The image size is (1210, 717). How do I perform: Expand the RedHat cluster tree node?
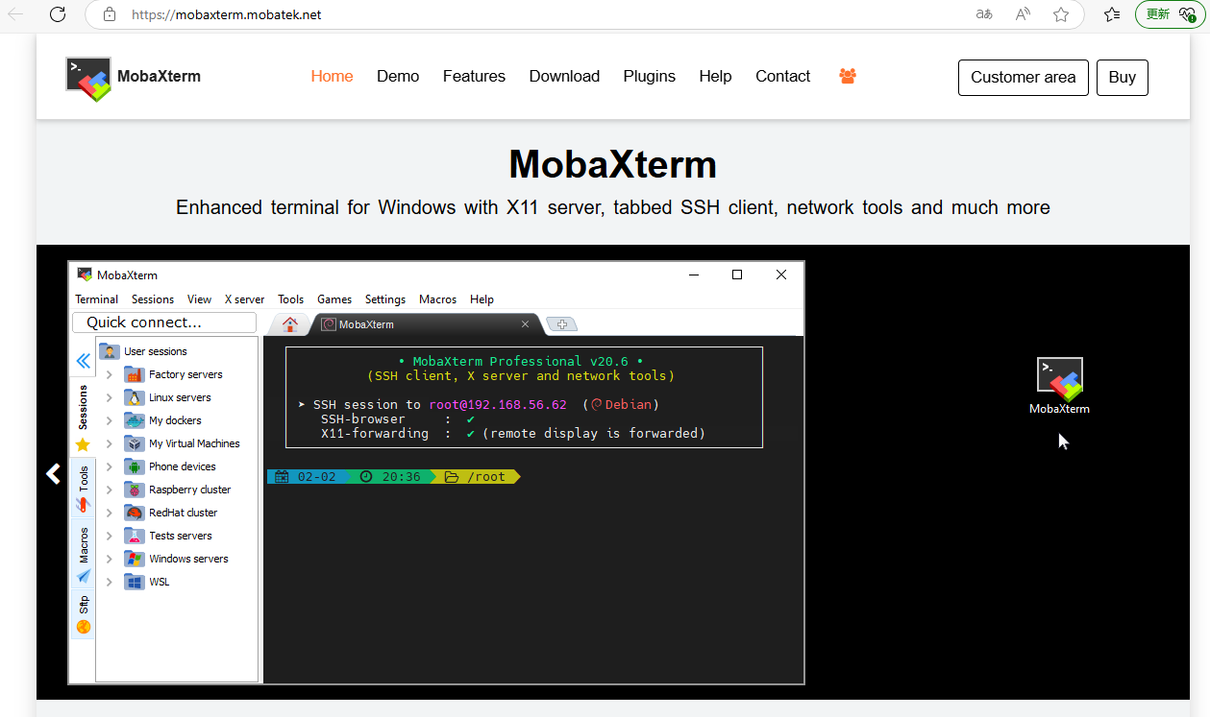click(110, 513)
